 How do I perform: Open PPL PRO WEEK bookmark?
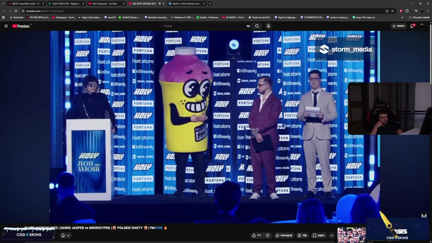(x=37, y=17)
